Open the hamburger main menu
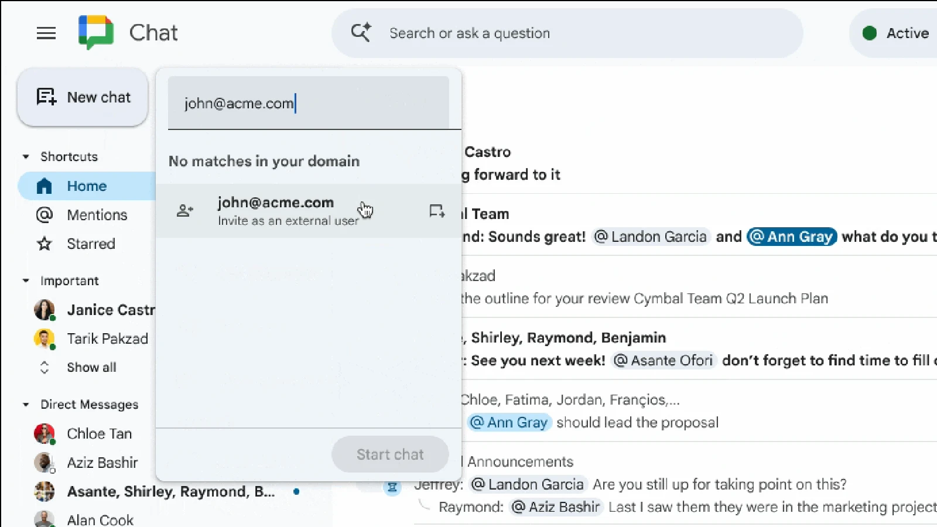Viewport: 937px width, 527px height. pyautogui.click(x=46, y=33)
